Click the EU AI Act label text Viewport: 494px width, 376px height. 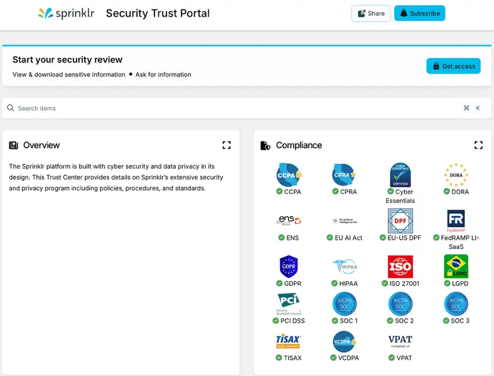point(348,238)
